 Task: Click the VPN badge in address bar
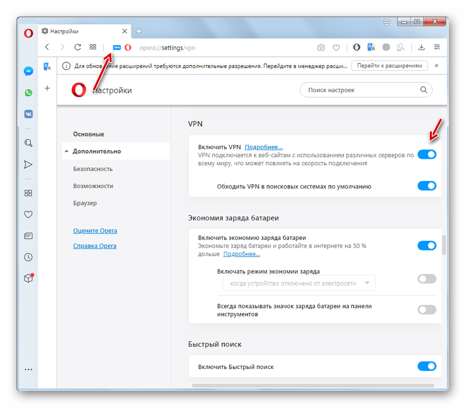pos(117,47)
